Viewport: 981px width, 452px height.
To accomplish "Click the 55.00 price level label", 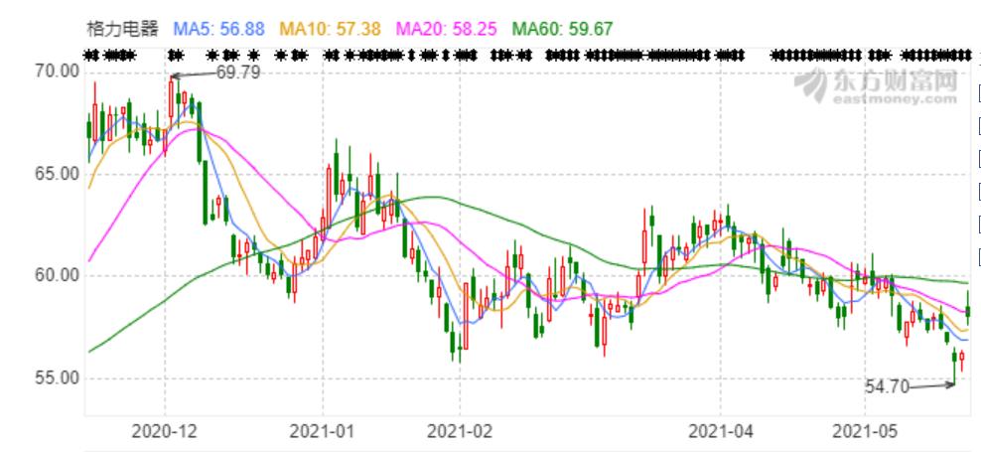I will [56, 378].
